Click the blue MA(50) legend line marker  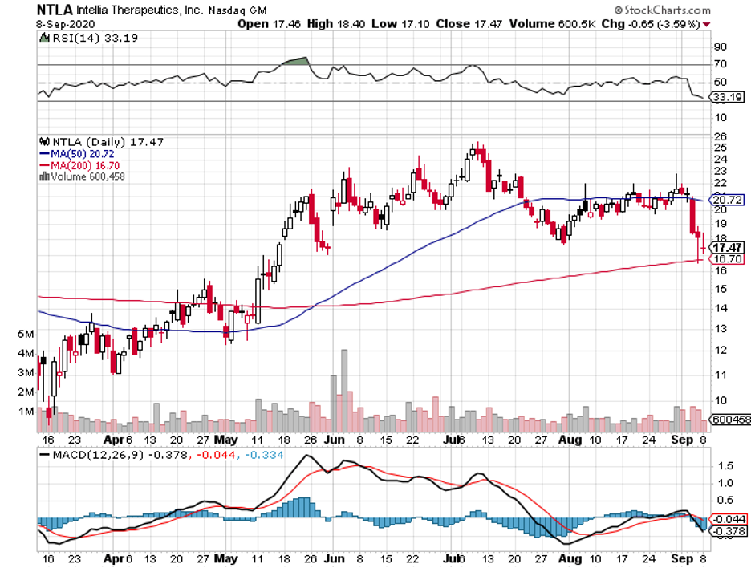[x=45, y=154]
